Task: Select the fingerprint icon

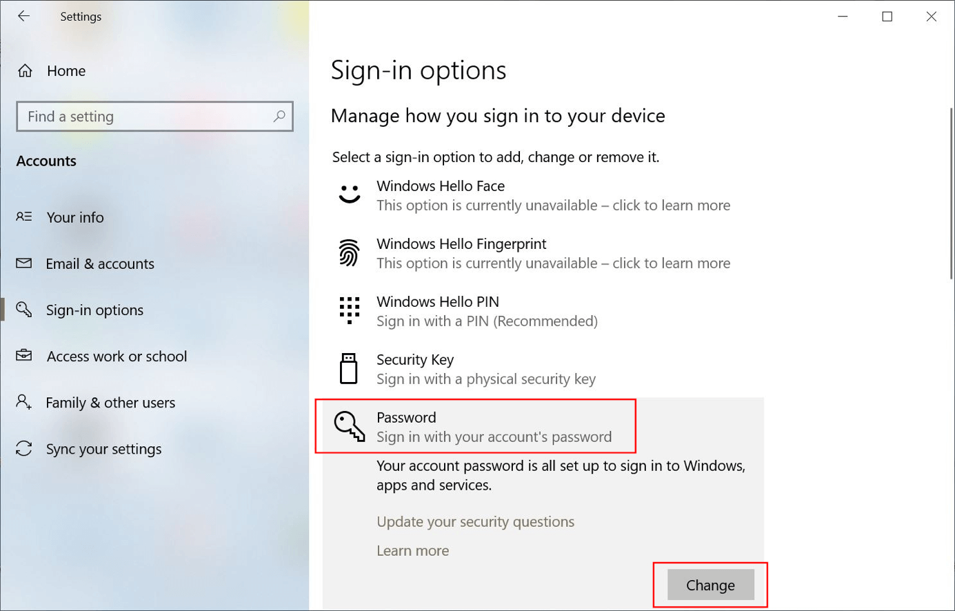Action: click(x=349, y=253)
